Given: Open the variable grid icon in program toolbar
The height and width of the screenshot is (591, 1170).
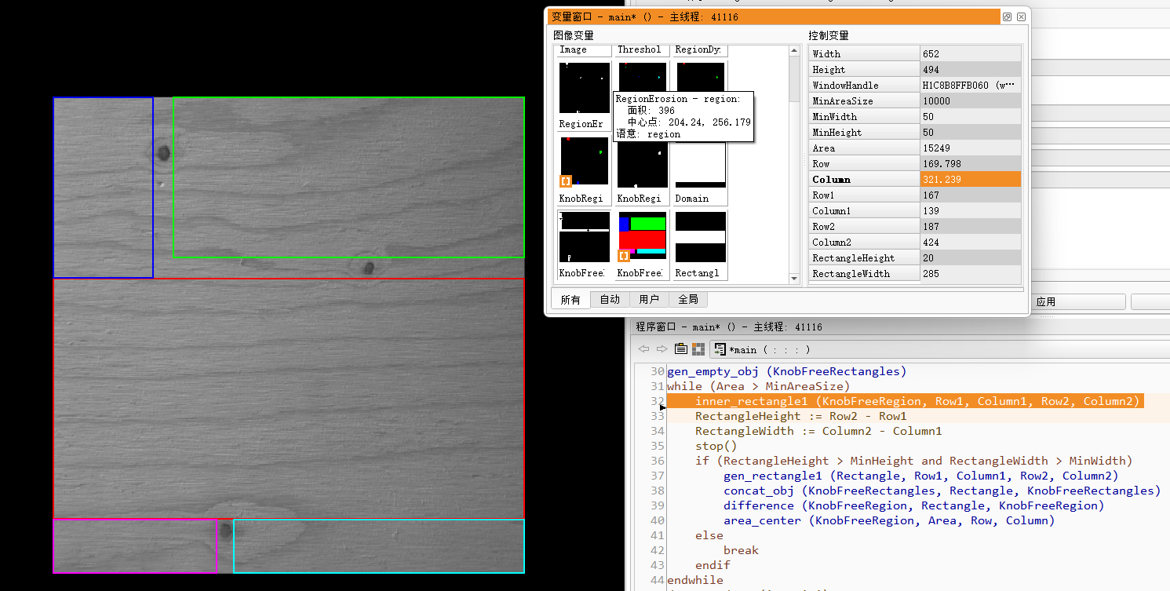Looking at the screenshot, I should [x=698, y=349].
